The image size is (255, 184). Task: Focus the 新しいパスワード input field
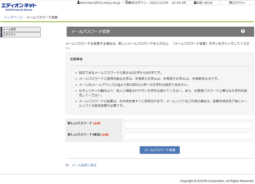tap(188, 125)
